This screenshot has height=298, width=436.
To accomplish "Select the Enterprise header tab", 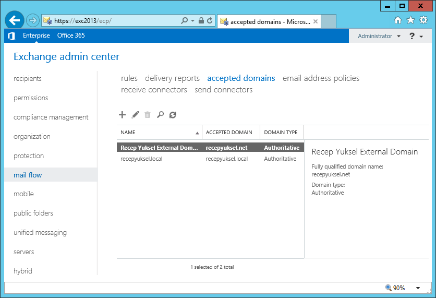I will click(x=37, y=35).
